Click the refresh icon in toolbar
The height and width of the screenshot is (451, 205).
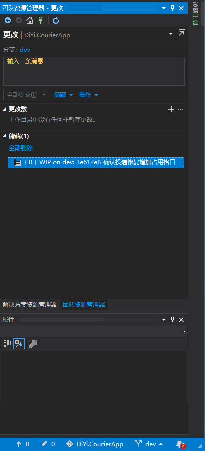pyautogui.click(x=56, y=20)
